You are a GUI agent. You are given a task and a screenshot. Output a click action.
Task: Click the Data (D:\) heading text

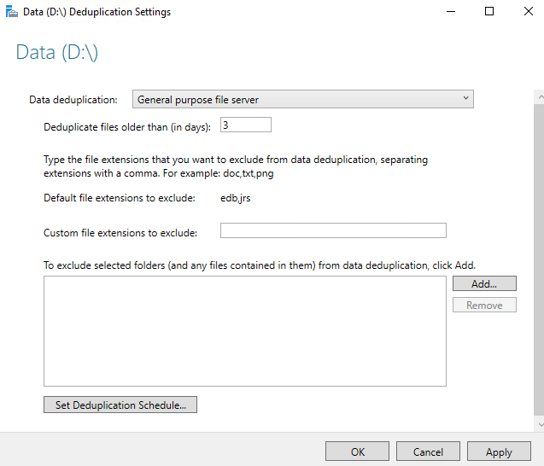(x=57, y=53)
